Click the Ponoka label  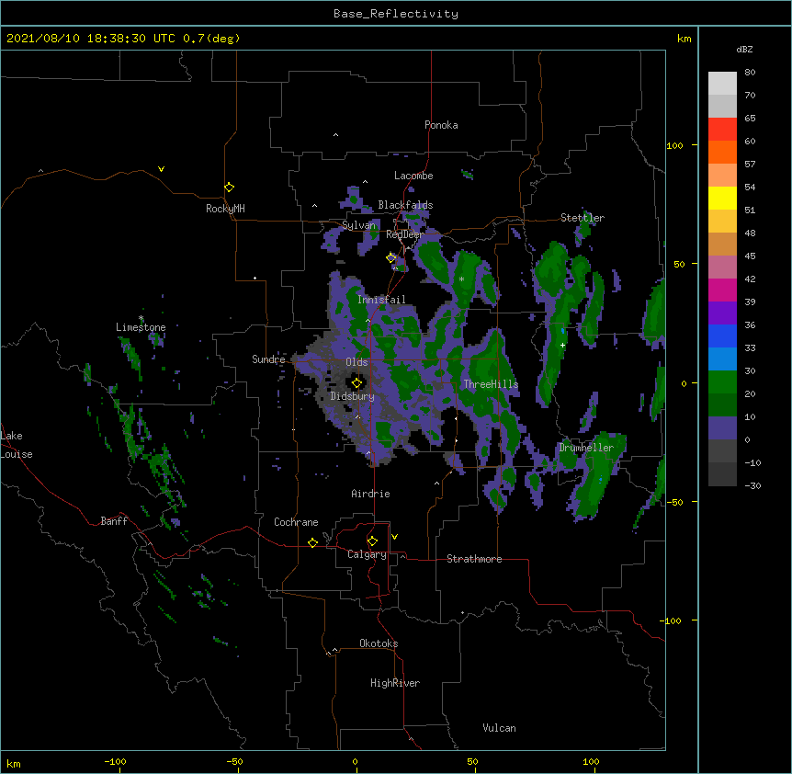(441, 125)
